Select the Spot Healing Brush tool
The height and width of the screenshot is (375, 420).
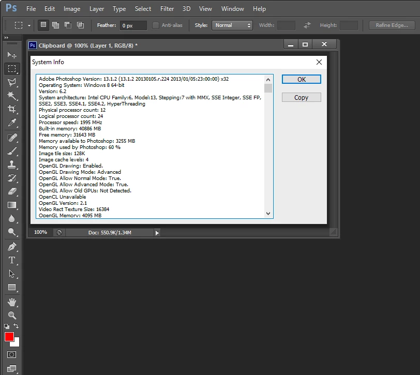pos(12,138)
